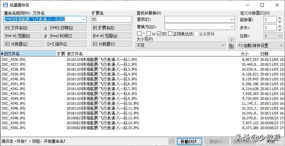285x146 pixels.
Task: Click the ± date offset button
Action: [x=46, y=28]
